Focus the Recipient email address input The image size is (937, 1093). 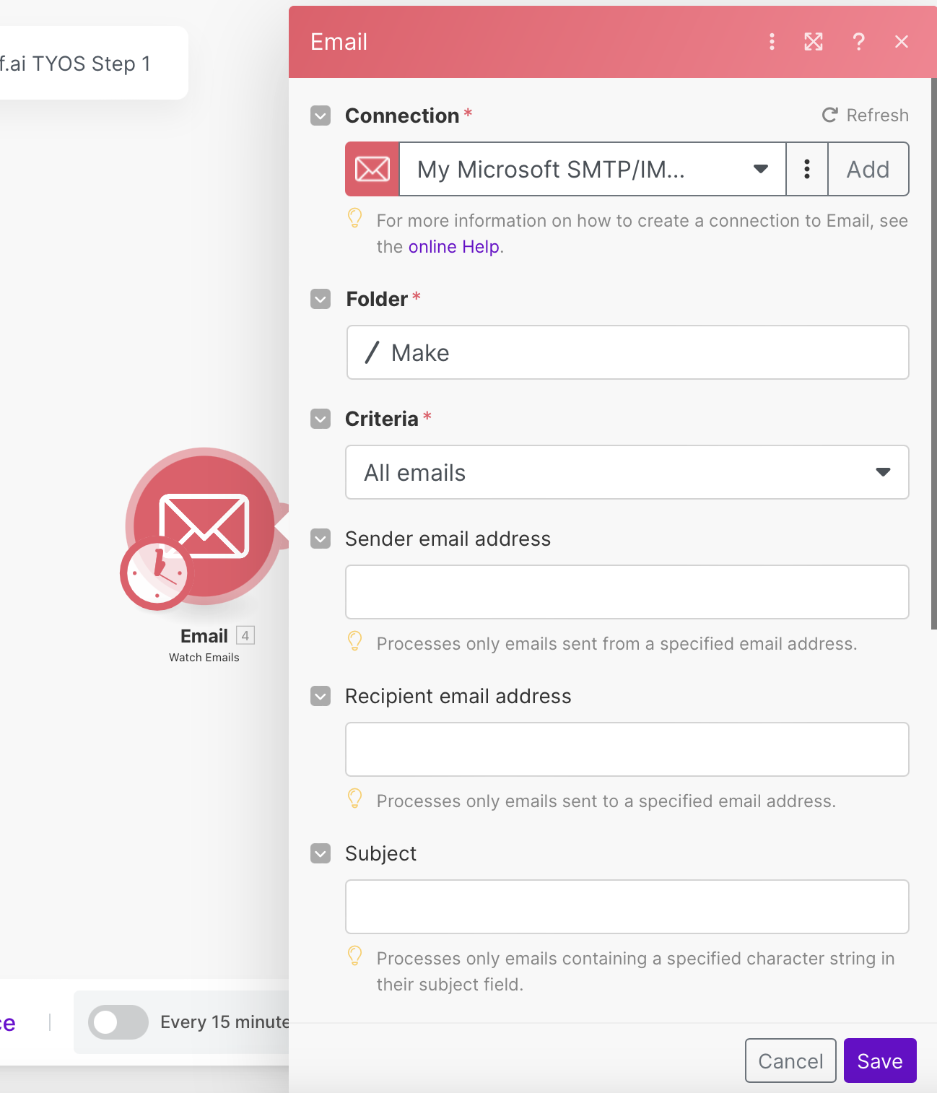click(x=627, y=749)
